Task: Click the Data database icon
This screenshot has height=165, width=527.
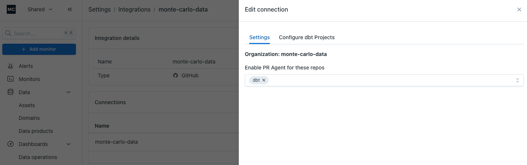Action: click(x=10, y=92)
